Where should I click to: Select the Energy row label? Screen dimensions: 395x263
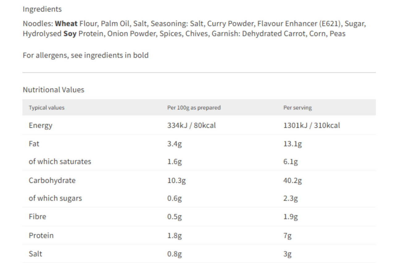pyautogui.click(x=40, y=126)
